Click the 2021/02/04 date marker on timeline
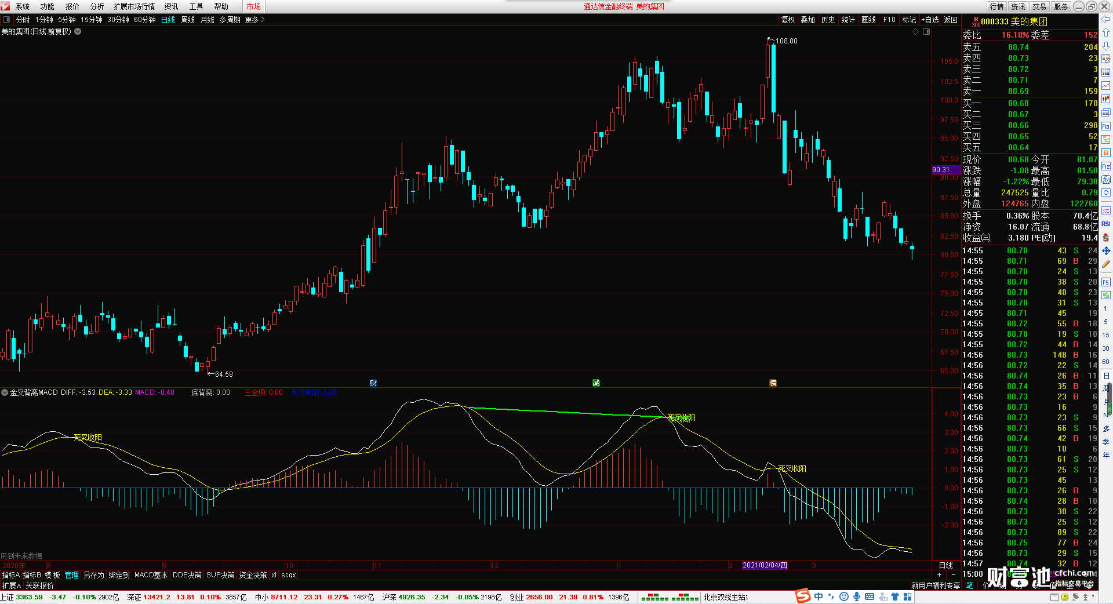 pos(765,565)
